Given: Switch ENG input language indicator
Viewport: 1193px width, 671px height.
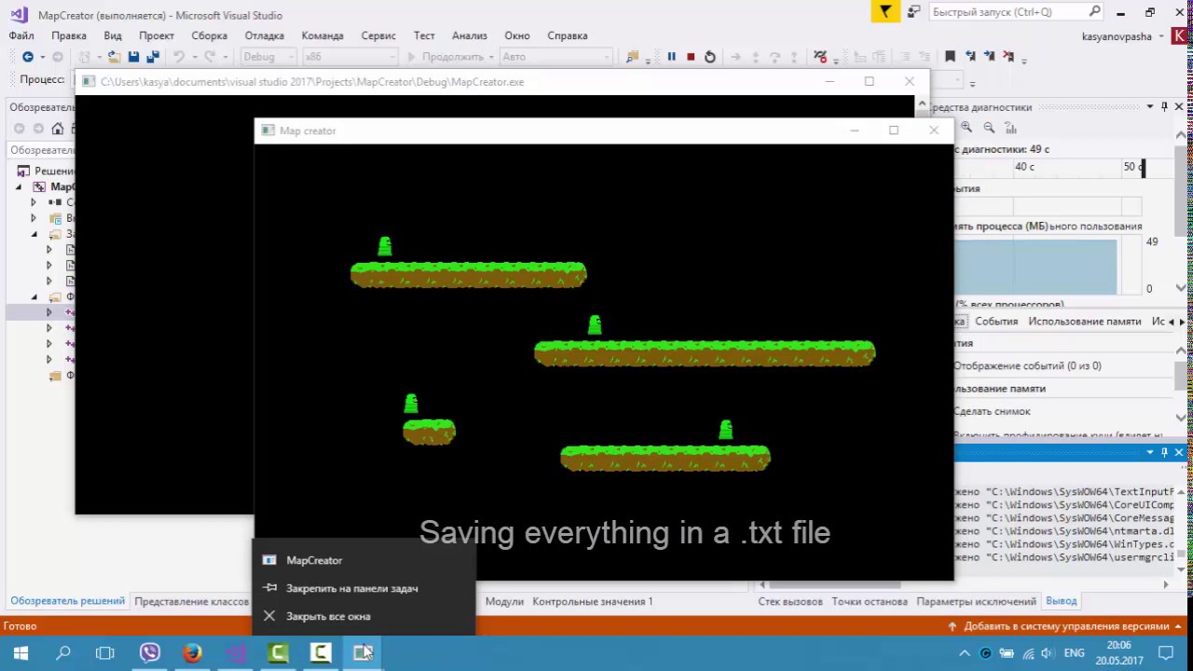Looking at the screenshot, I should (1074, 653).
